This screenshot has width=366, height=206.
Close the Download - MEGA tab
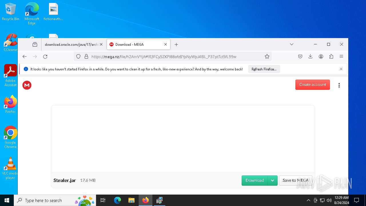tap(166, 44)
